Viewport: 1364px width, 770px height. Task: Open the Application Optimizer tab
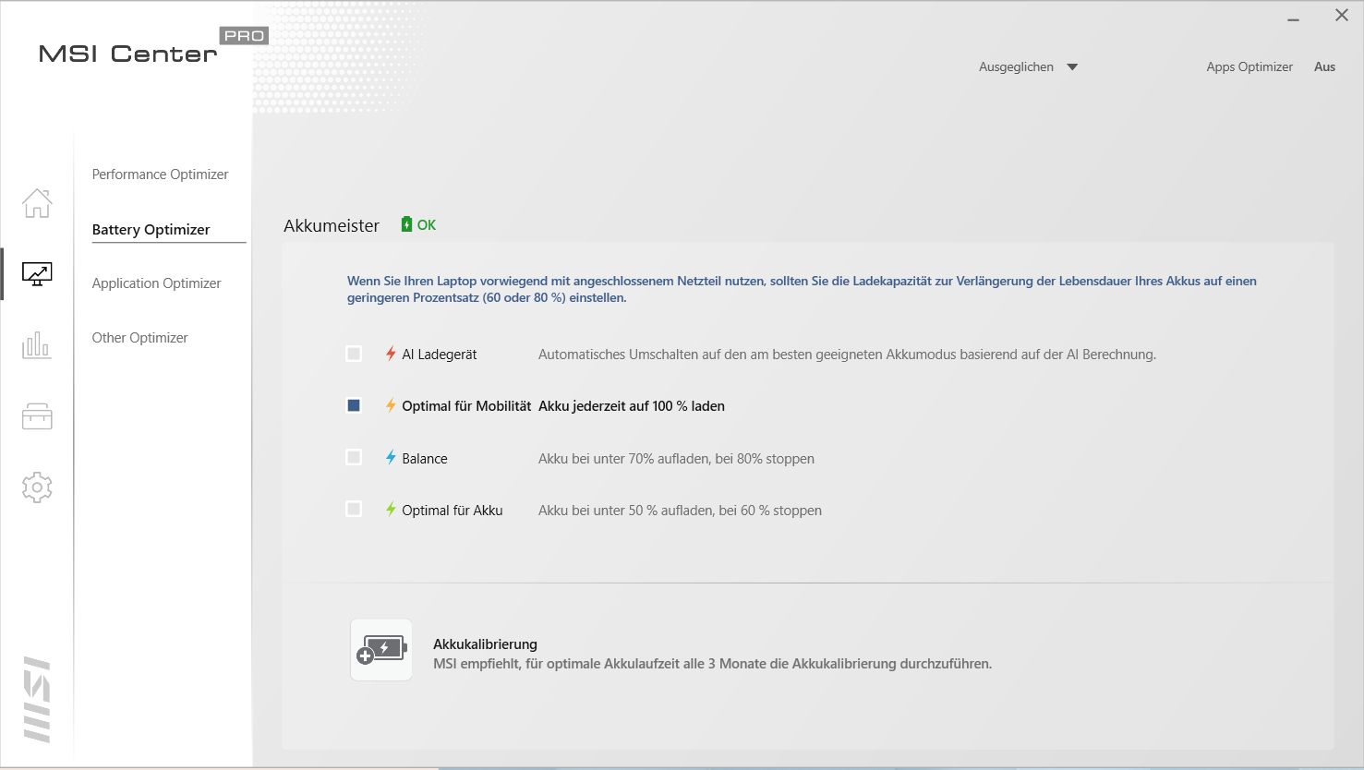point(156,283)
